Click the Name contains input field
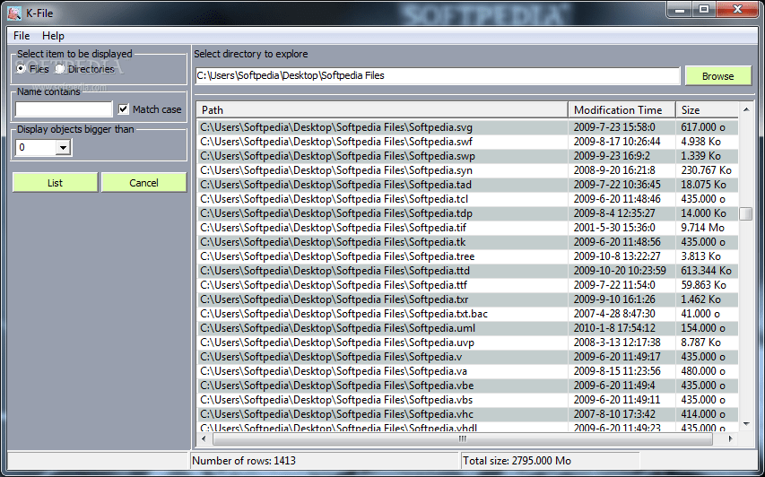This screenshot has width=765, height=477. (x=64, y=108)
